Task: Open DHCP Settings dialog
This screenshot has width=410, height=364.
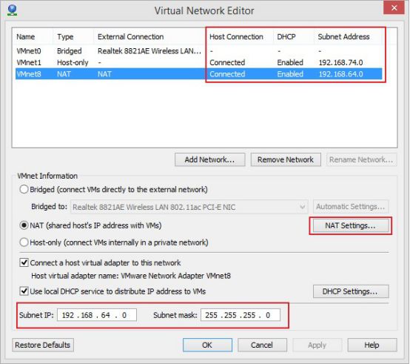Action: 351,291
